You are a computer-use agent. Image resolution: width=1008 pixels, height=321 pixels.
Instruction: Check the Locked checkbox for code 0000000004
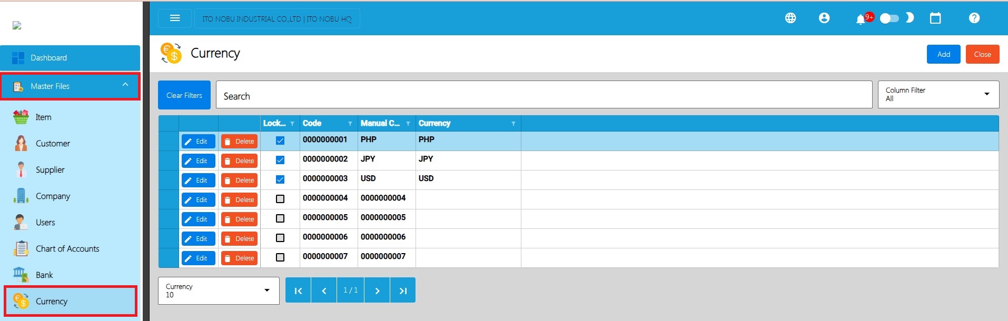[x=280, y=199]
